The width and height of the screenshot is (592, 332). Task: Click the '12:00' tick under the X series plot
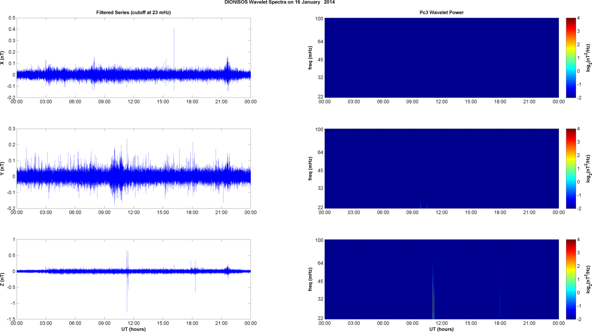coord(134,101)
